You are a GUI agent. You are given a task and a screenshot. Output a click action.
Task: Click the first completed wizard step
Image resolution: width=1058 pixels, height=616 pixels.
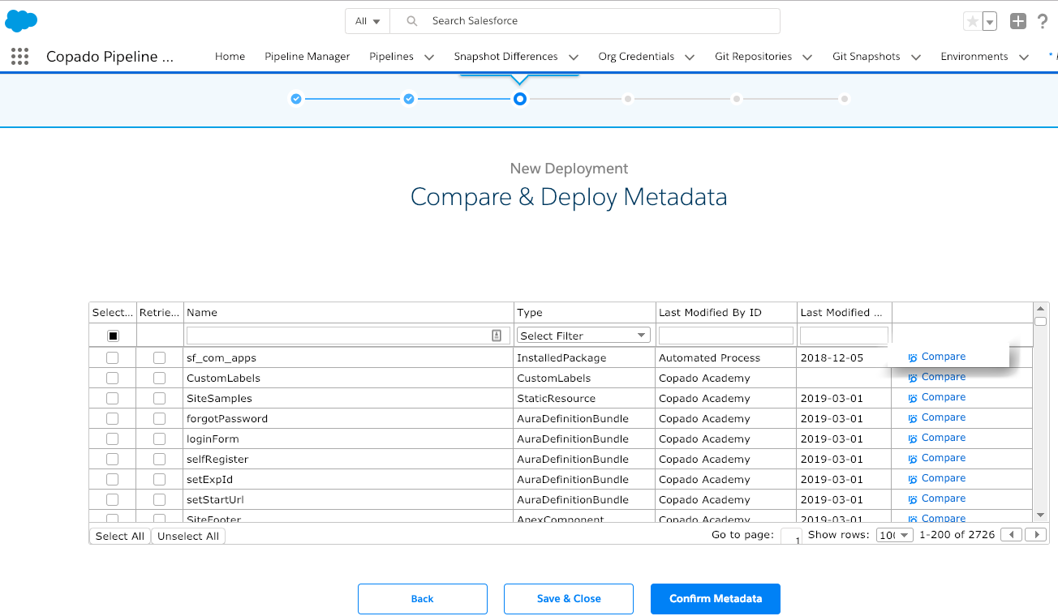pos(296,99)
